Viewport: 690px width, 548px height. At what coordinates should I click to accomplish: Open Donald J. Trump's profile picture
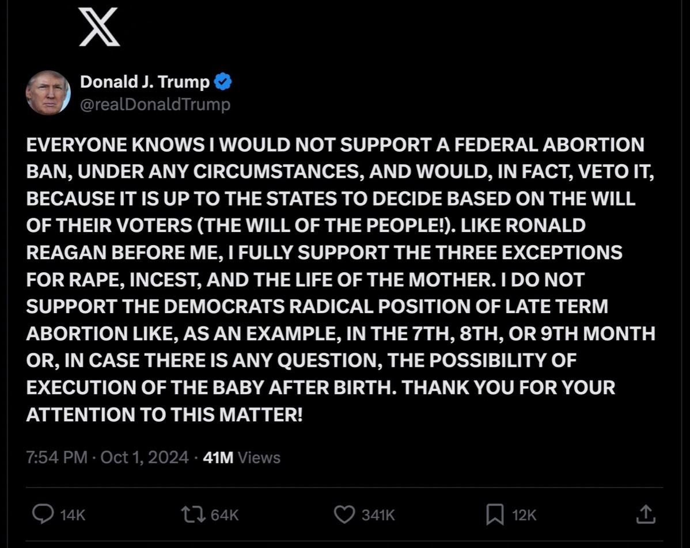tap(48, 93)
